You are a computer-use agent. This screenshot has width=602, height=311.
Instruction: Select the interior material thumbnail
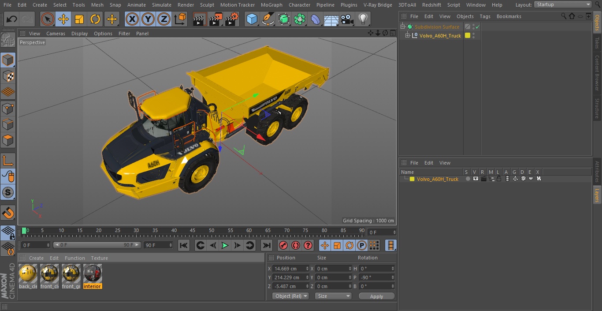(x=93, y=274)
